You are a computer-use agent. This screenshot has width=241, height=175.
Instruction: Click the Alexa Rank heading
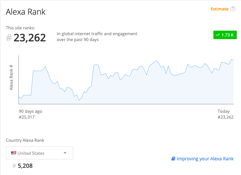click(x=26, y=12)
